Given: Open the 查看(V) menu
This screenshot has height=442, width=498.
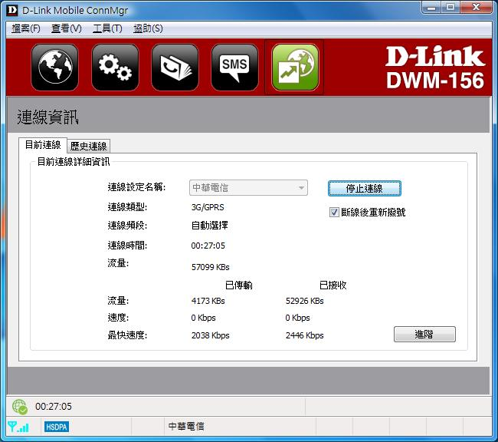Looking at the screenshot, I should pyautogui.click(x=67, y=28).
